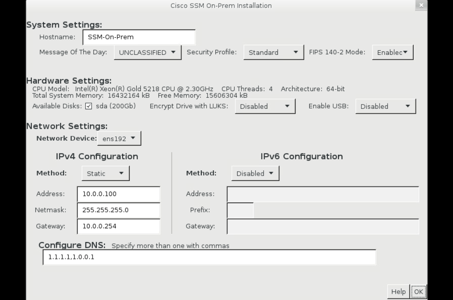The image size is (453, 300).
Task: Open the IPv4 Method dropdown
Action: (105, 173)
